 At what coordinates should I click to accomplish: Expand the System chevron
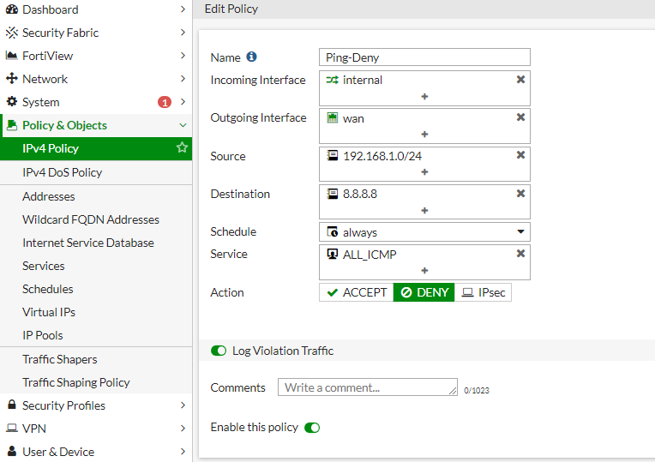click(183, 101)
